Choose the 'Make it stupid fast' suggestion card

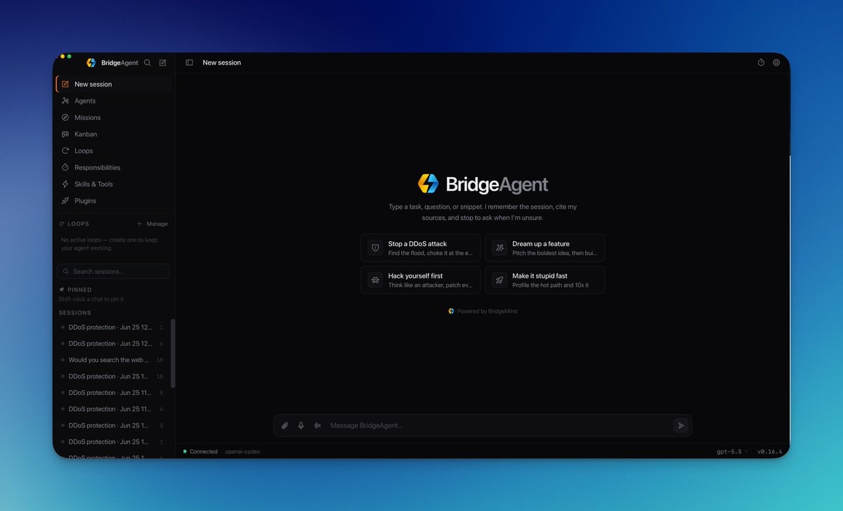pyautogui.click(x=545, y=280)
